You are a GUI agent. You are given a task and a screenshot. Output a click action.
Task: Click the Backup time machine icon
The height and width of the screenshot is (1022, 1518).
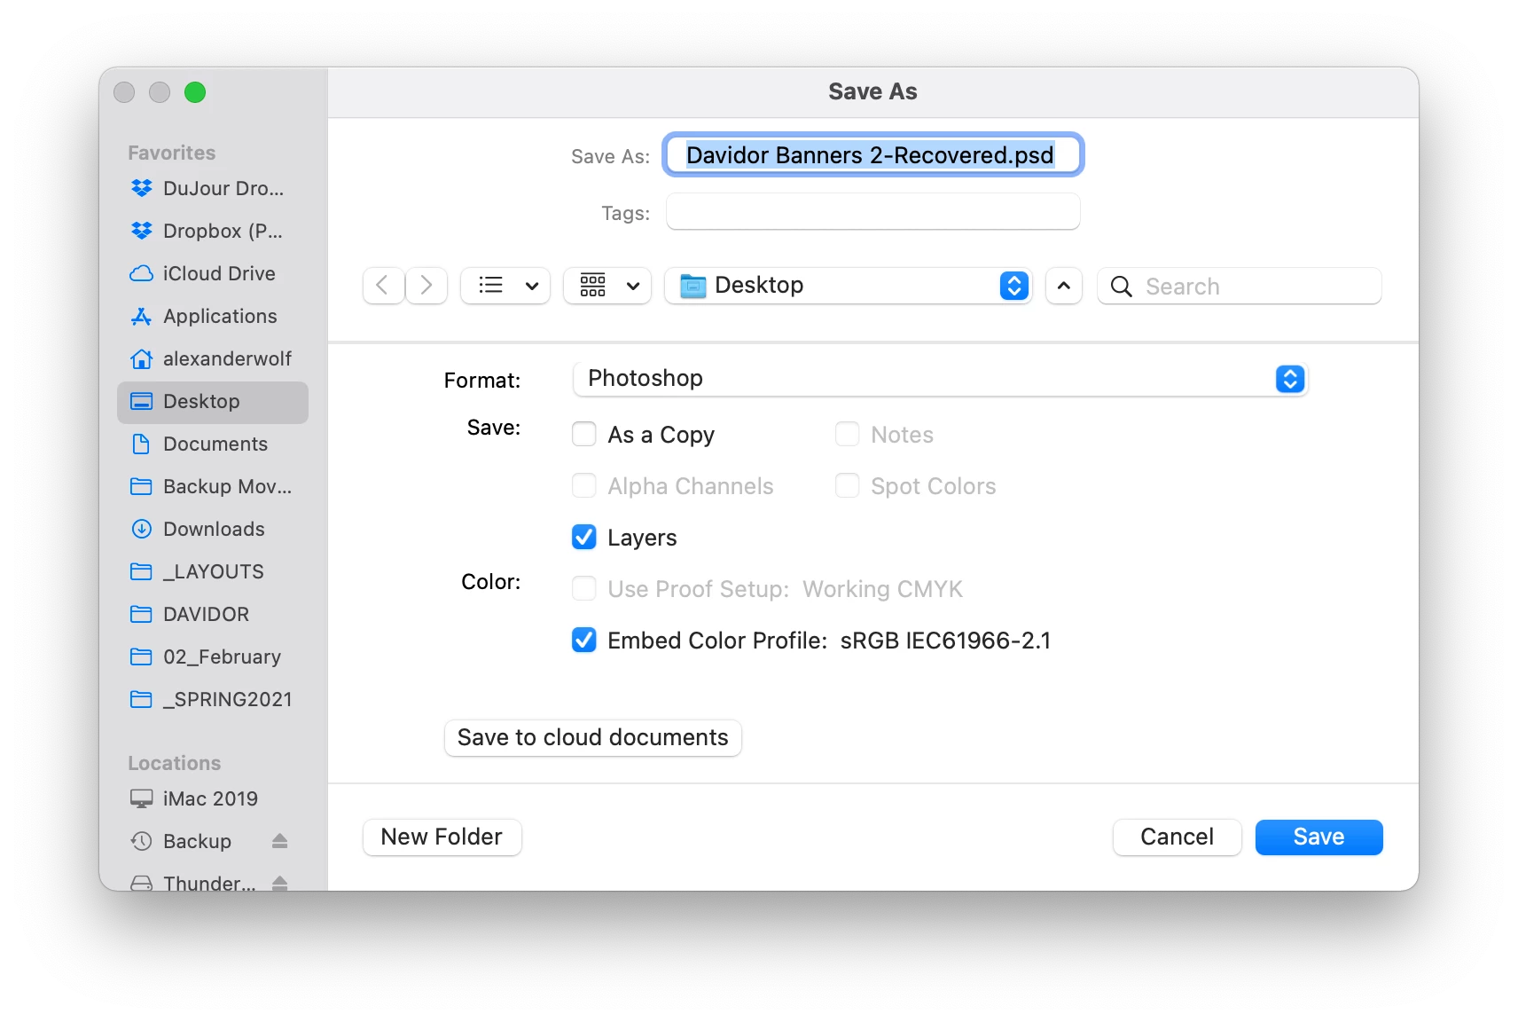click(141, 841)
